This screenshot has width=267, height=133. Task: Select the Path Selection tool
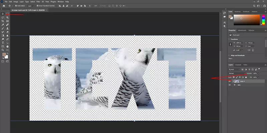click(x=7, y=43)
